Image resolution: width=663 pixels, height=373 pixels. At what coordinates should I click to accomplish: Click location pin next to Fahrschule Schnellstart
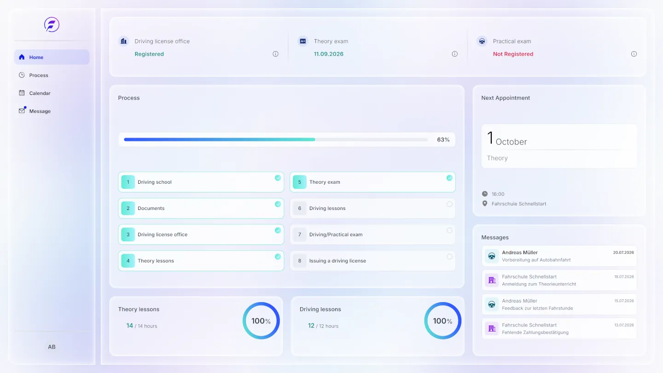pyautogui.click(x=484, y=204)
